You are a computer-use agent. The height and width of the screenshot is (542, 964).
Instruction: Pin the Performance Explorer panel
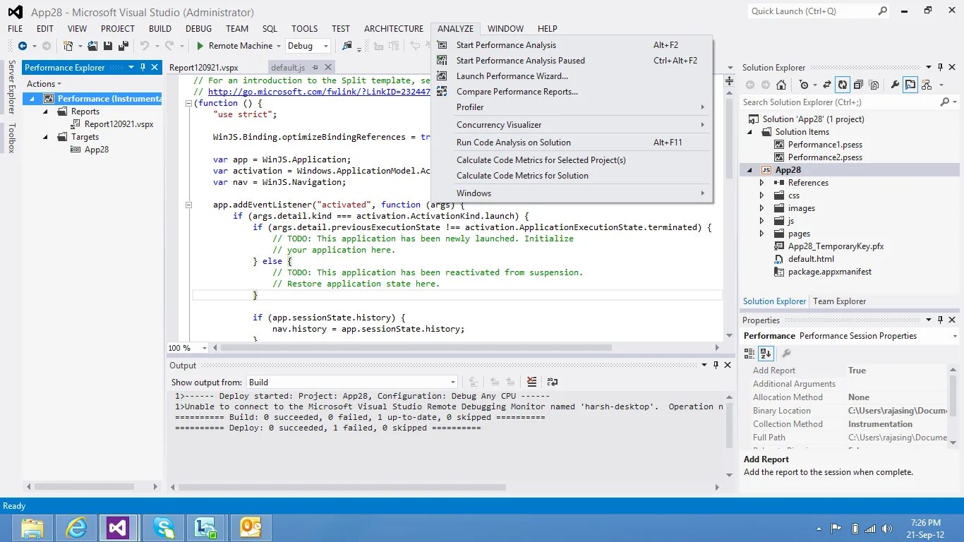tap(143, 68)
